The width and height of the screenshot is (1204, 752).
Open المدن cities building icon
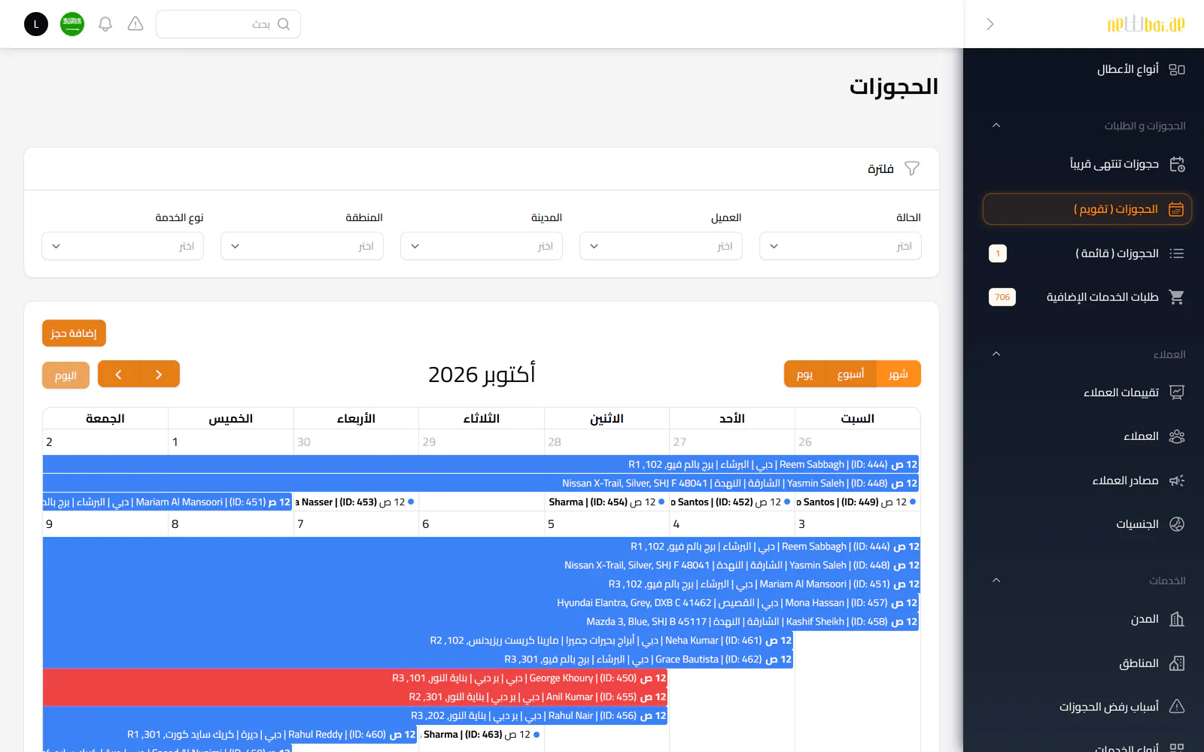point(1177,619)
